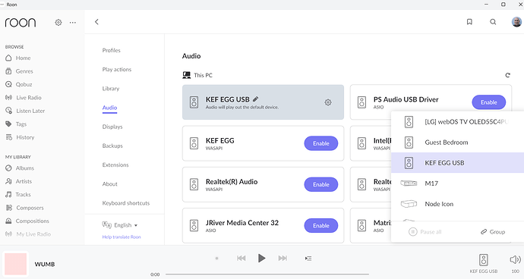Image resolution: width=524 pixels, height=279 pixels.
Task: Select the Audio settings tab
Action: [109, 108]
